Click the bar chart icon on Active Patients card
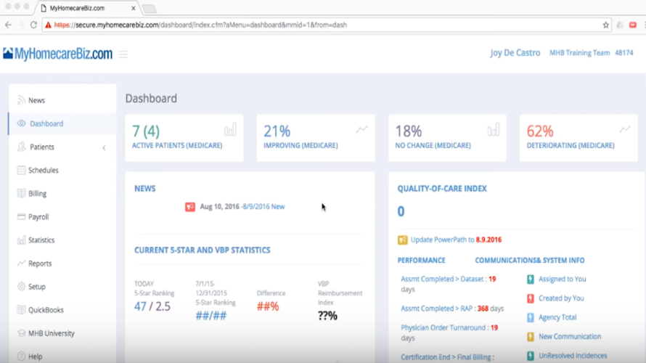Image resolution: width=646 pixels, height=363 pixels. [230, 130]
